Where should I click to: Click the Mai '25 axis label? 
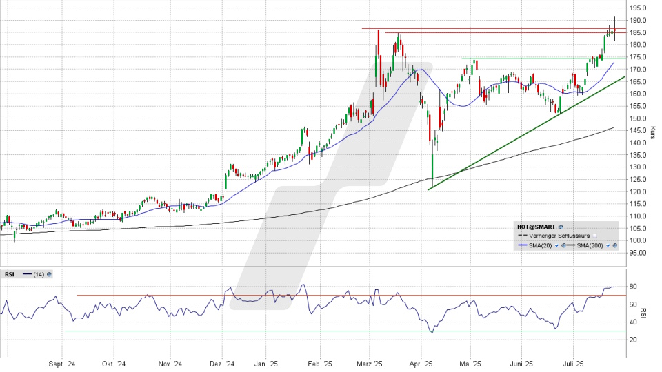click(x=470, y=364)
